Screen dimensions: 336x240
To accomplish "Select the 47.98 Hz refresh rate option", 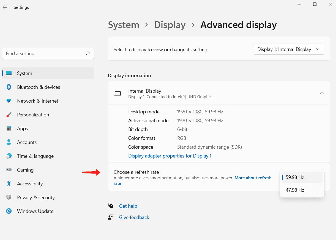I will coord(295,190).
